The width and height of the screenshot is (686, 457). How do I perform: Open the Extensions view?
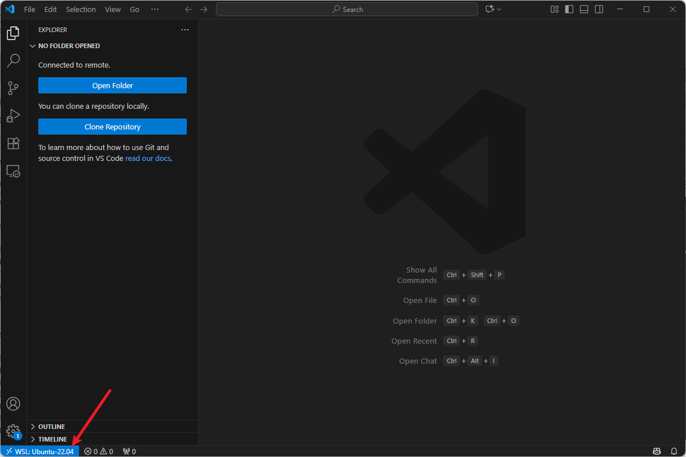13,144
